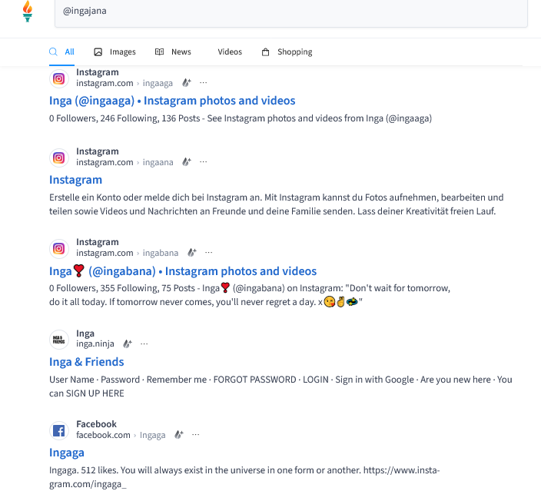The image size is (541, 501).
Task: Open the Shopping search tab
Action: coord(287,52)
